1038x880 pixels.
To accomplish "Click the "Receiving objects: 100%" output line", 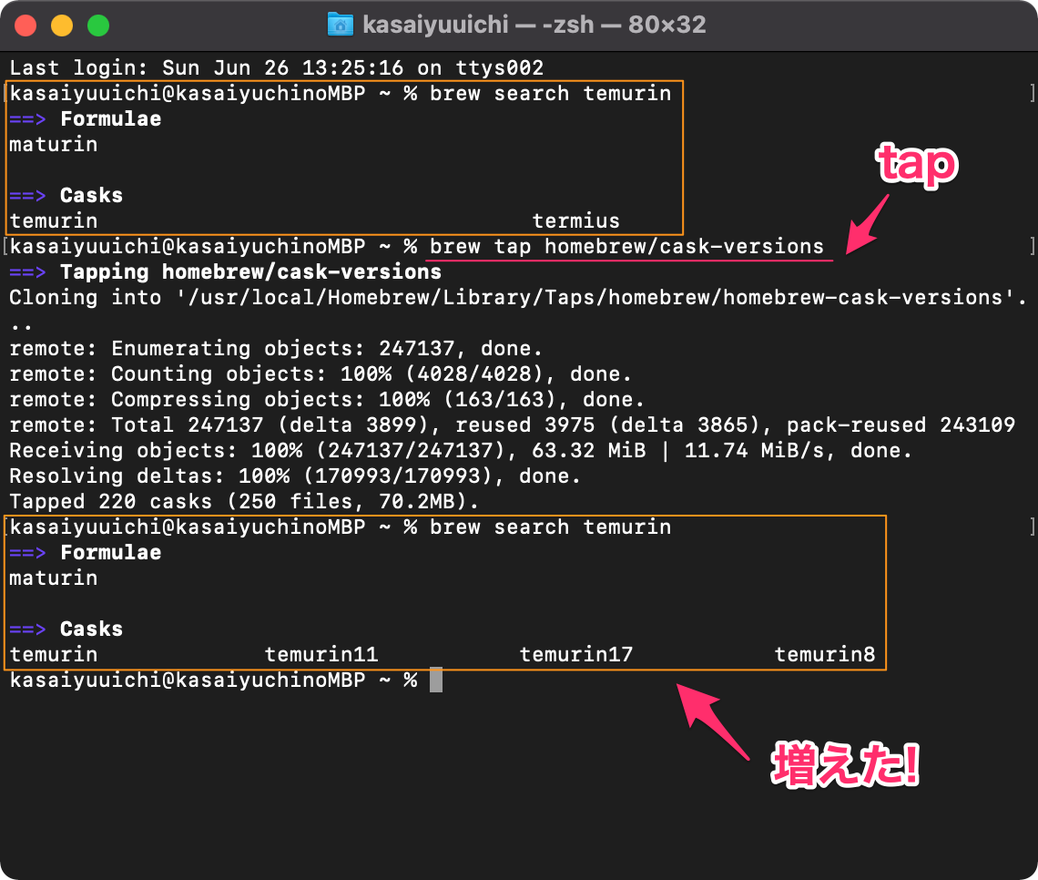I will [x=460, y=451].
